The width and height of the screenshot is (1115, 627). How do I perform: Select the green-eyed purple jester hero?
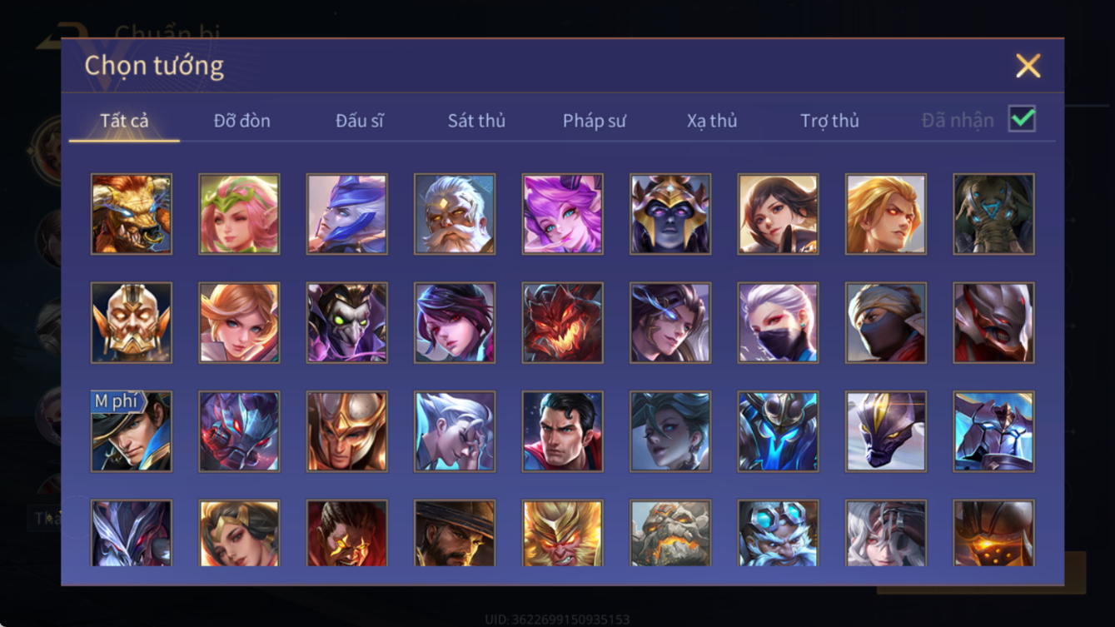coord(346,323)
